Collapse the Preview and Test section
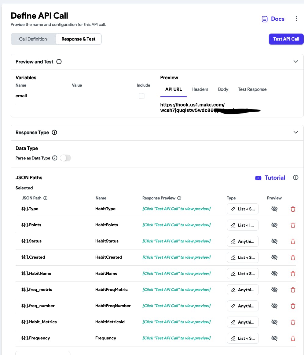The height and width of the screenshot is (355, 304). pyautogui.click(x=295, y=62)
